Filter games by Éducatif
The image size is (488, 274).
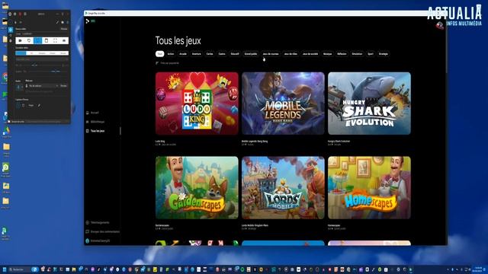point(235,54)
